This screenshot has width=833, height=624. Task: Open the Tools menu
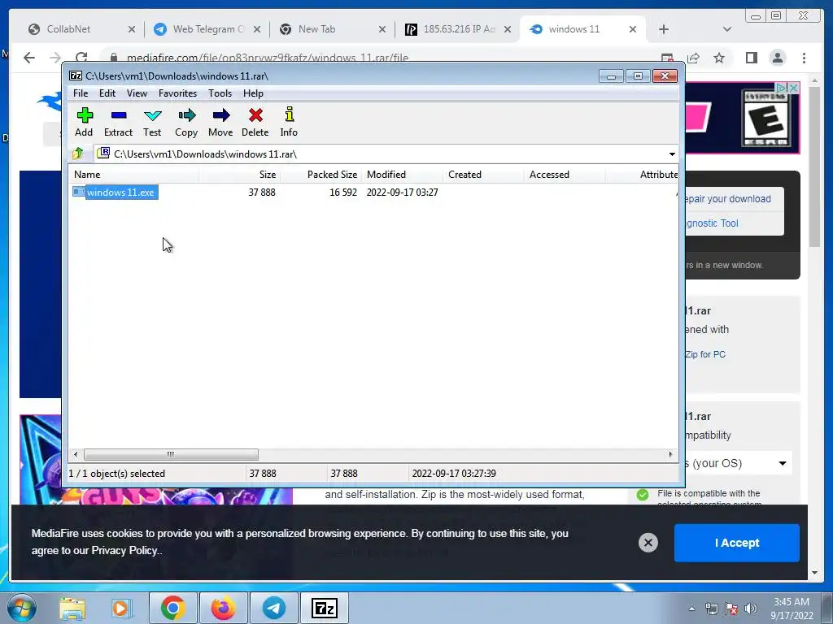pyautogui.click(x=220, y=93)
